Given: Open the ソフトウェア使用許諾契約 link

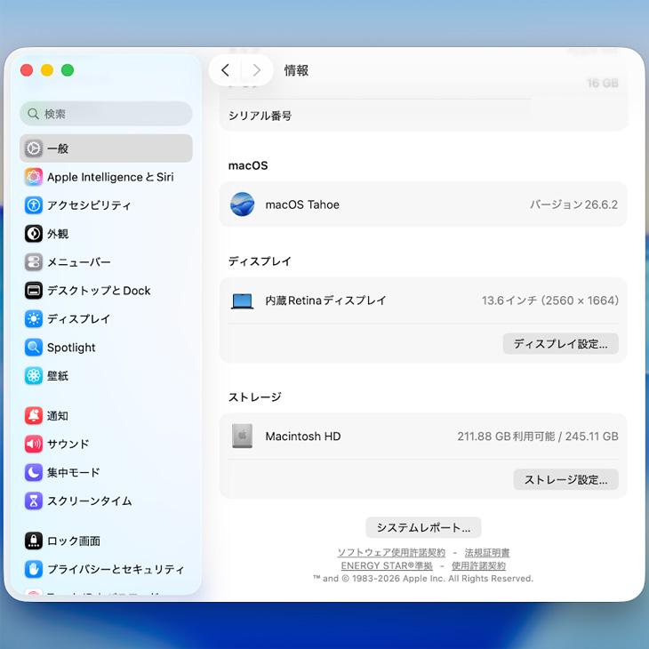Looking at the screenshot, I should point(391,553).
